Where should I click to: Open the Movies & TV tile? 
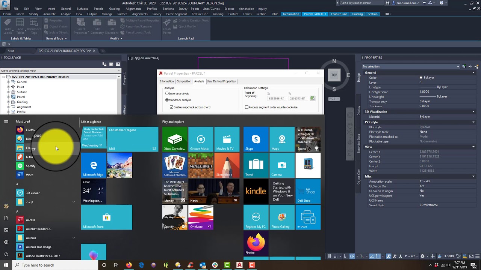pyautogui.click(x=227, y=139)
